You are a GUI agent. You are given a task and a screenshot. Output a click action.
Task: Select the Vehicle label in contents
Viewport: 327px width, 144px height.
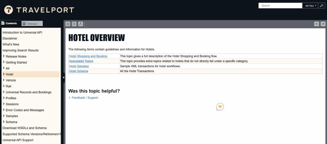tap(11, 80)
